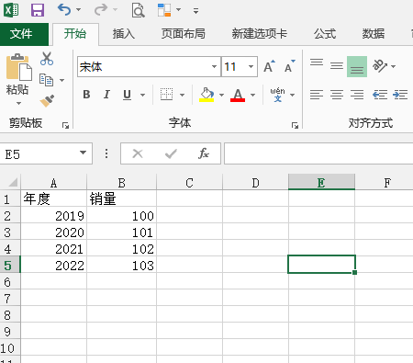Open underline style dropdown arrow
413x363 pixels.
click(142, 95)
